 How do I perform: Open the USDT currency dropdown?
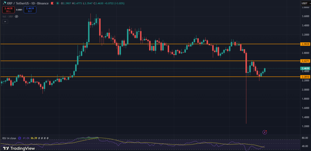click(306, 3)
